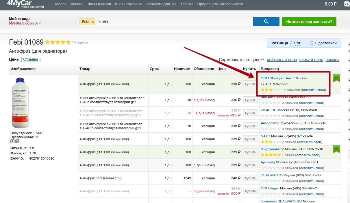
Task: Click the Продавец column header
Action: [269, 69]
